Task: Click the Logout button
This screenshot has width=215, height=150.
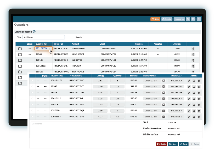Action: (179, 19)
